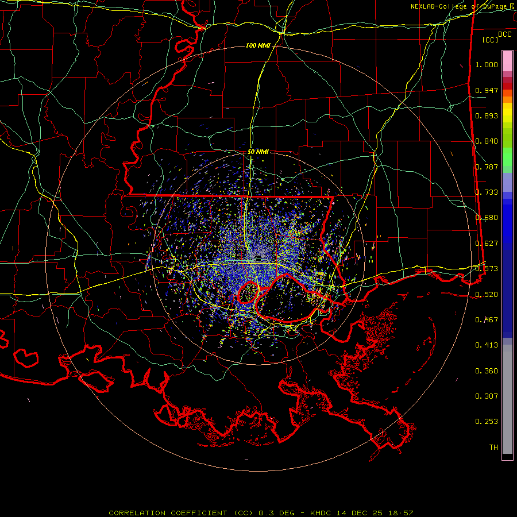Click the 0.733 legend value
The image size is (517, 517).
coord(487,192)
